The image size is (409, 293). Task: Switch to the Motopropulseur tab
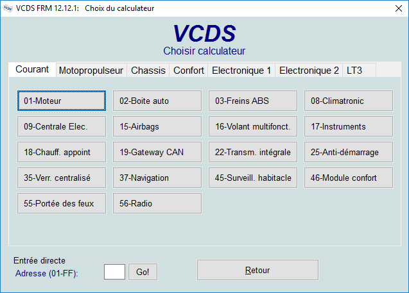(91, 71)
